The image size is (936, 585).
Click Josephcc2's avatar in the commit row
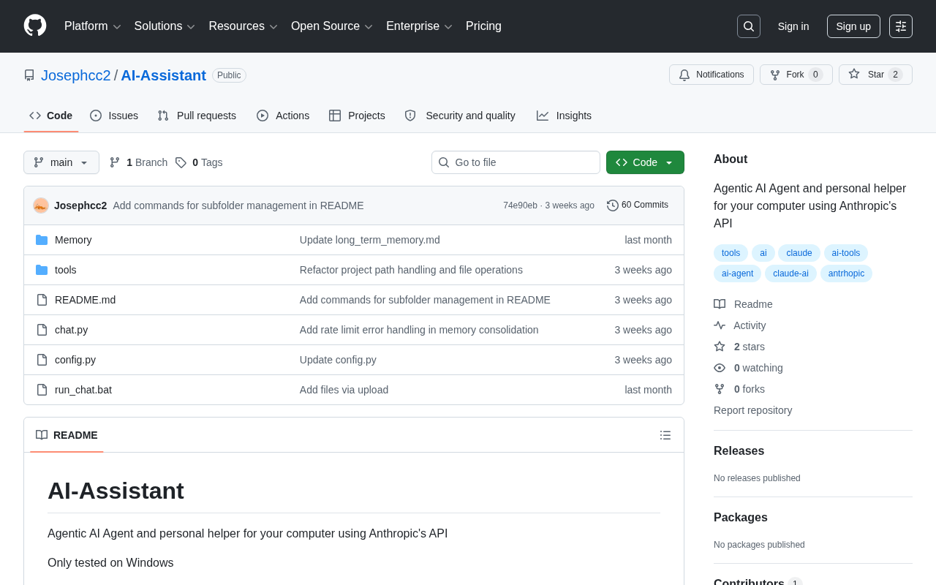(41, 205)
